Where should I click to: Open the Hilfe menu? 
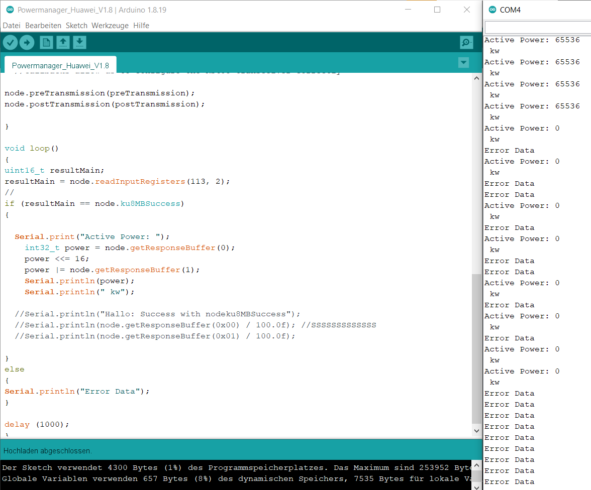click(x=141, y=26)
